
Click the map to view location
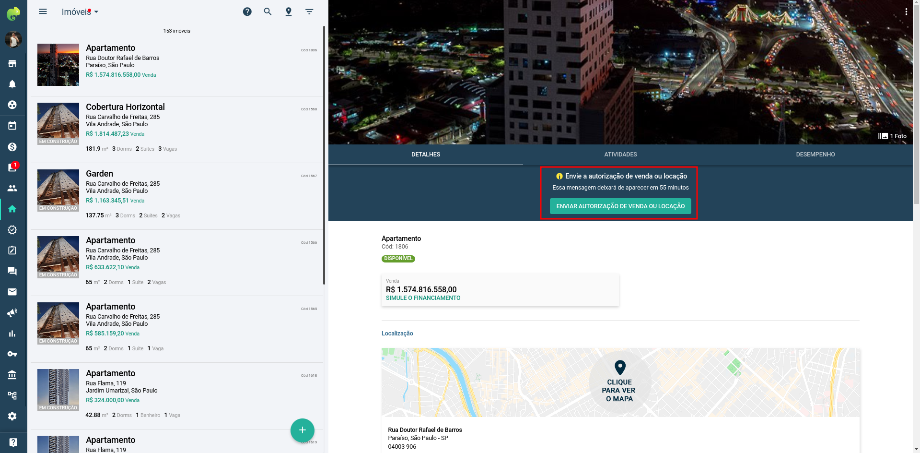pos(619,382)
